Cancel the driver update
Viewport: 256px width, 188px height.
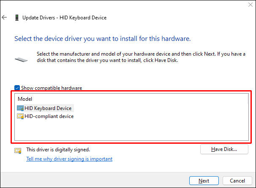[x=237, y=181]
